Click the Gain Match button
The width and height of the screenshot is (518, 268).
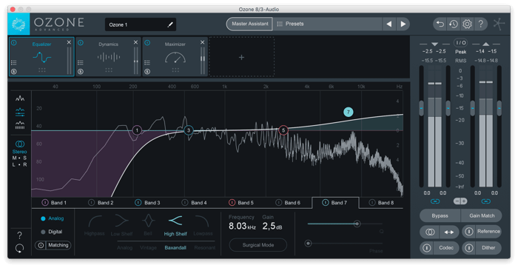click(482, 215)
